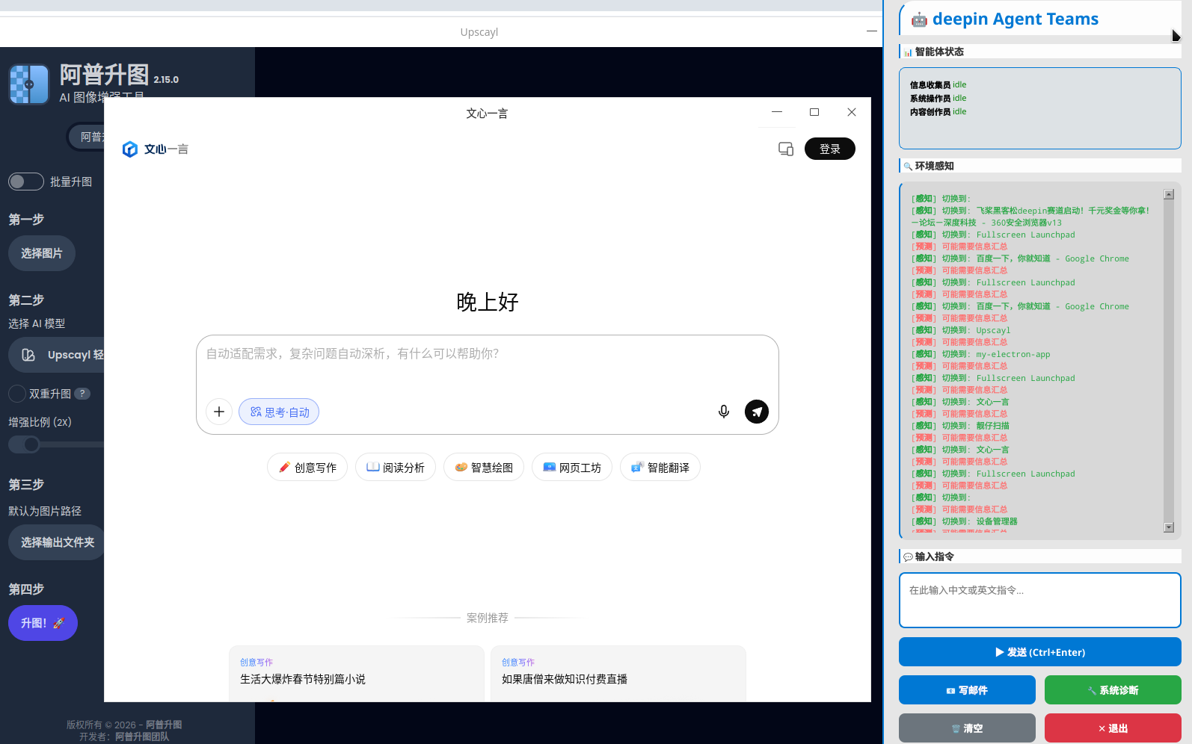Select the 智能翻译 shortcut
Screen dimensions: 1192x744
pyautogui.click(x=660, y=468)
